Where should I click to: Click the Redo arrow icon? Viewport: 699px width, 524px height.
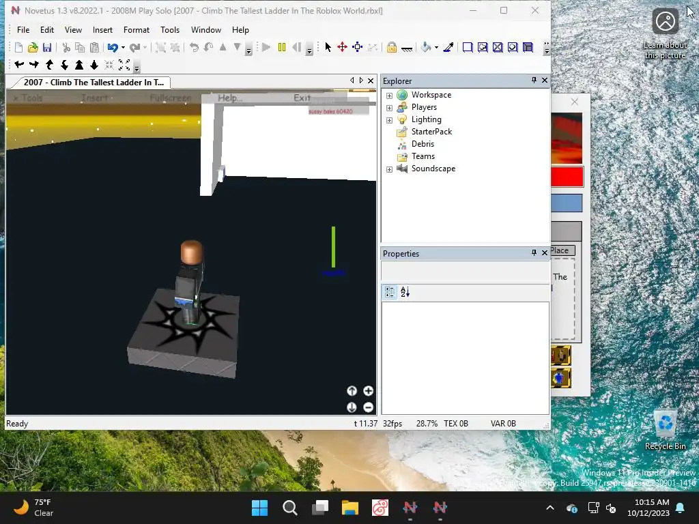point(134,47)
